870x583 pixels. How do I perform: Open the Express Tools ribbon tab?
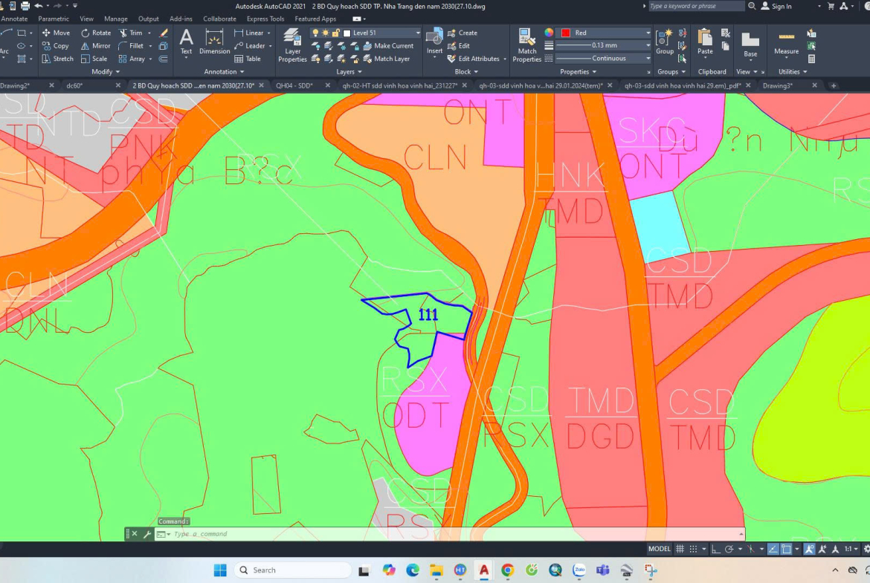(265, 19)
